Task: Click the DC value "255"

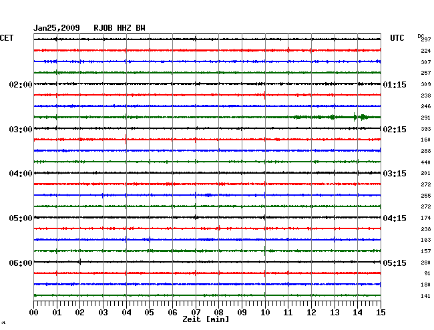Action: pos(426,196)
